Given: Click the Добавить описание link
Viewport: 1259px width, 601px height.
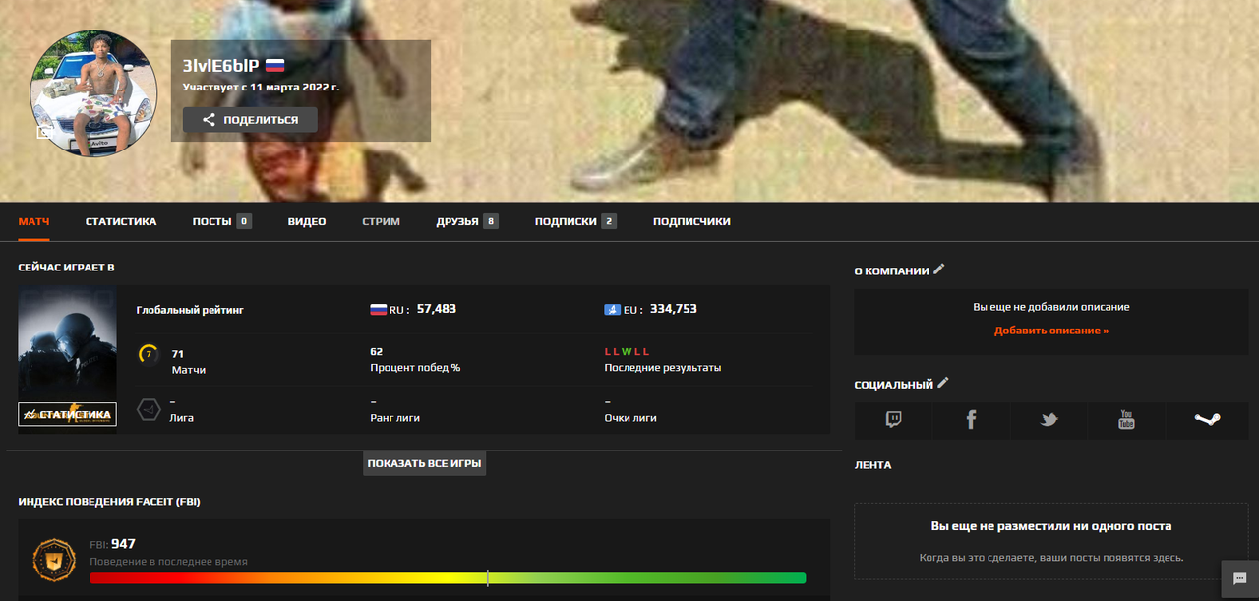Looking at the screenshot, I should [x=1051, y=331].
